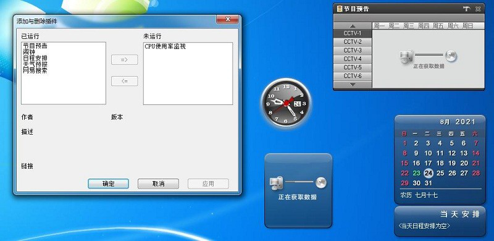Select the 周五 tab in 节目预告

(x=438, y=26)
